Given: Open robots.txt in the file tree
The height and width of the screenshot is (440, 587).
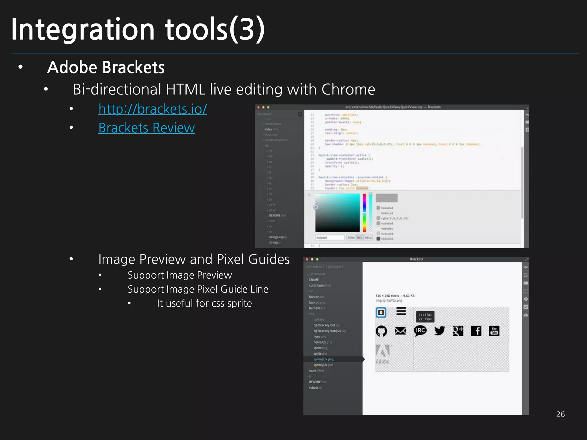Looking at the screenshot, I should [x=316, y=388].
